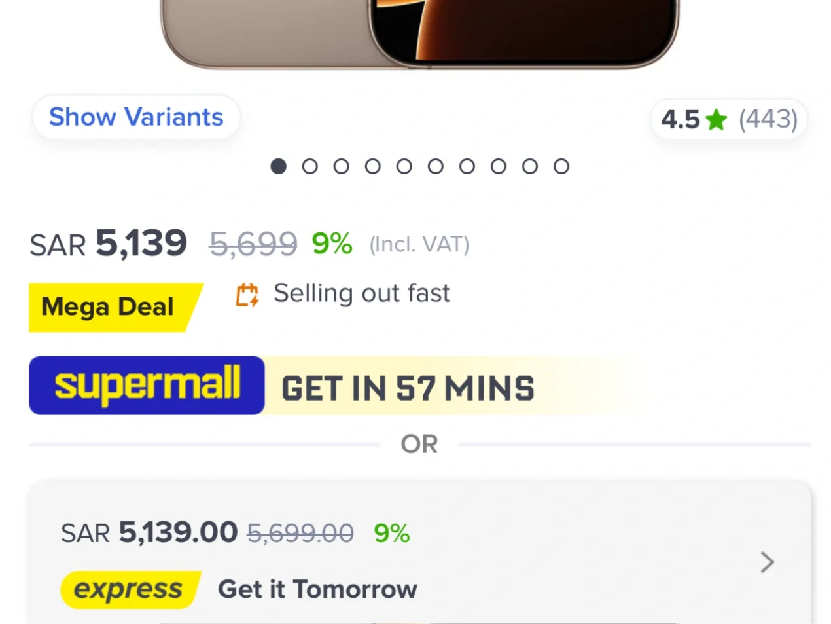Tap the selling out fast calendar icon
This screenshot has width=831, height=624.
click(247, 295)
